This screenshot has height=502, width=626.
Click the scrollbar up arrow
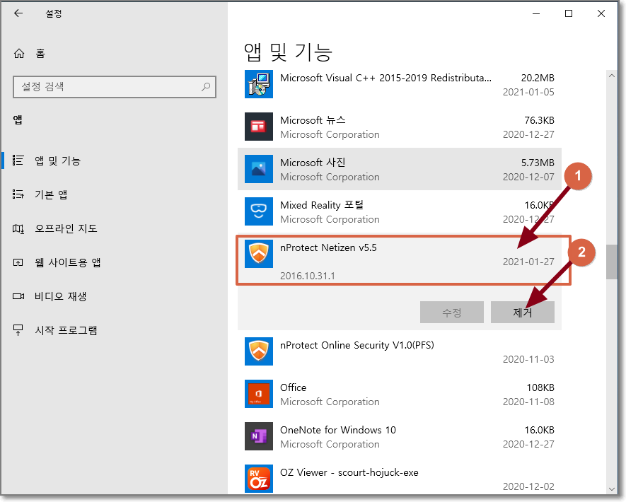pyautogui.click(x=611, y=76)
